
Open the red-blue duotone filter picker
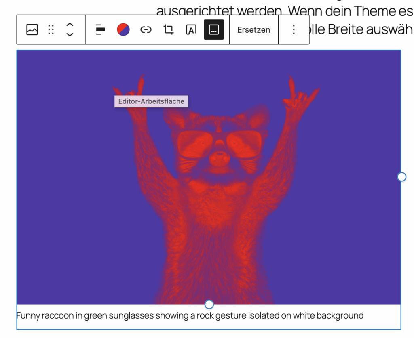pyautogui.click(x=123, y=29)
